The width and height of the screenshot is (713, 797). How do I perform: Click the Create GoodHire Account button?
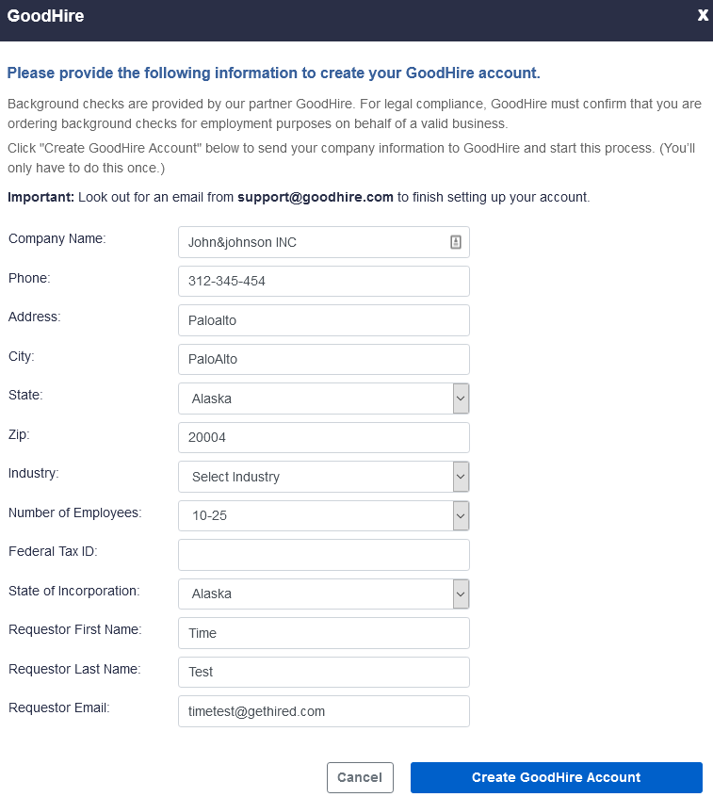[x=556, y=777]
